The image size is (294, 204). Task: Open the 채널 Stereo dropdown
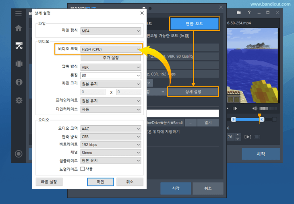pyautogui.click(x=111, y=153)
